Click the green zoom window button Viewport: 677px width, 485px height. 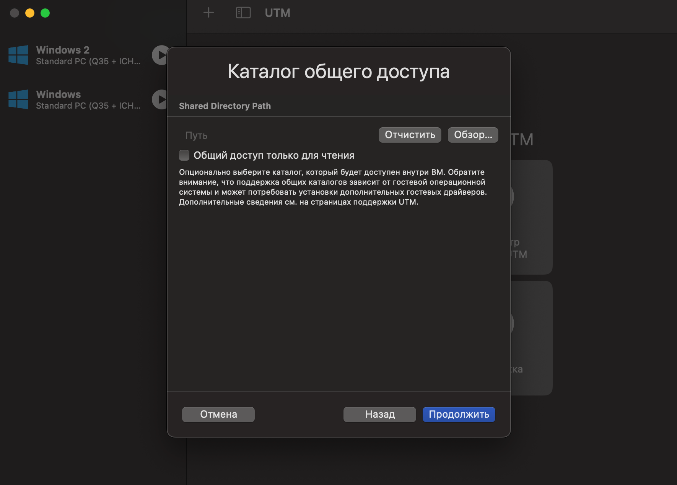(45, 13)
